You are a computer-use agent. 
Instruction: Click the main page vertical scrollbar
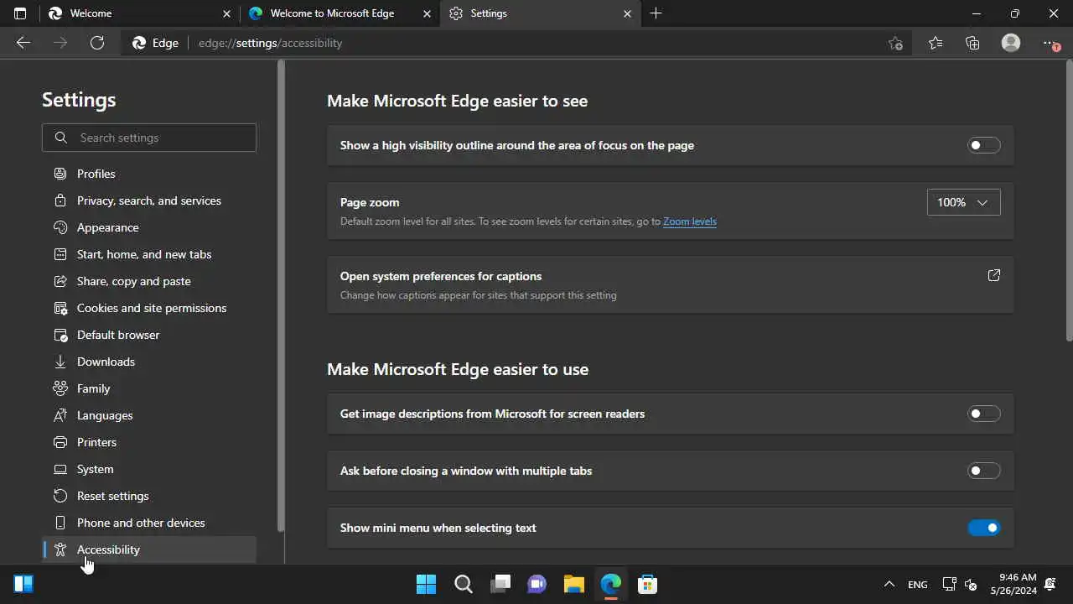pyautogui.click(x=1069, y=201)
